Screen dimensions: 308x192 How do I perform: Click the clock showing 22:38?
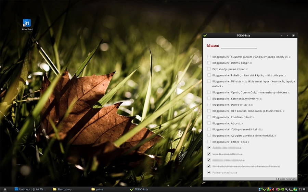pos(302,189)
